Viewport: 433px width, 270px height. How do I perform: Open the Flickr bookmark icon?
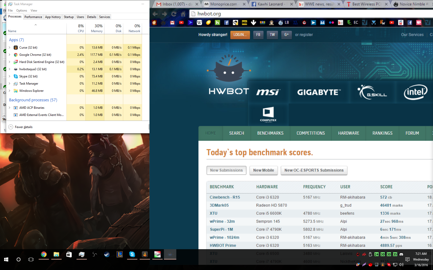point(331,23)
